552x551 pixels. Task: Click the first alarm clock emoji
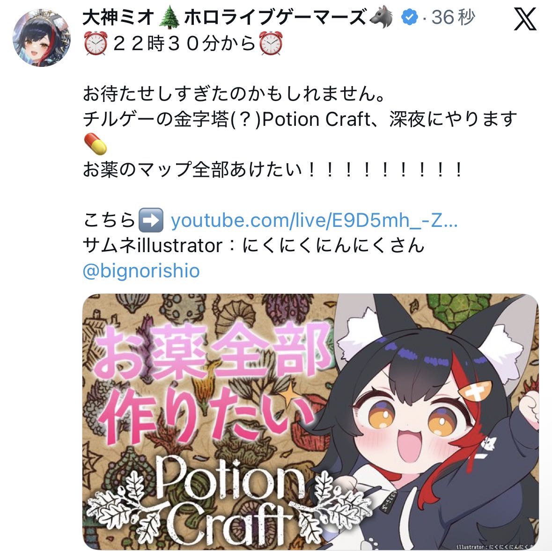point(96,43)
